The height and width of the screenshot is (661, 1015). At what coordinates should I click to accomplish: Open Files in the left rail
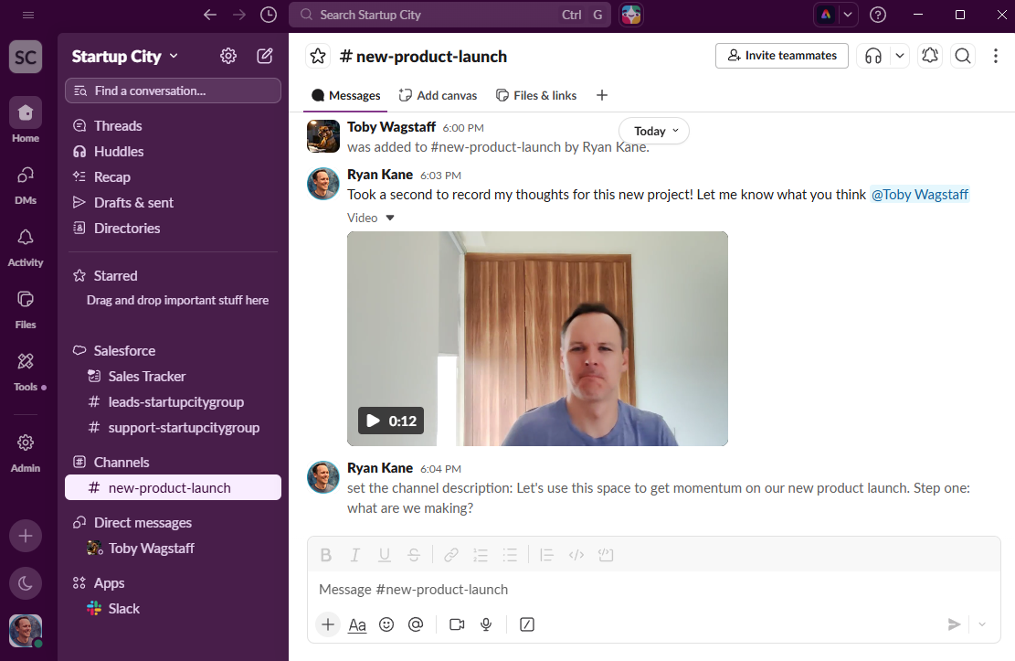tap(26, 309)
